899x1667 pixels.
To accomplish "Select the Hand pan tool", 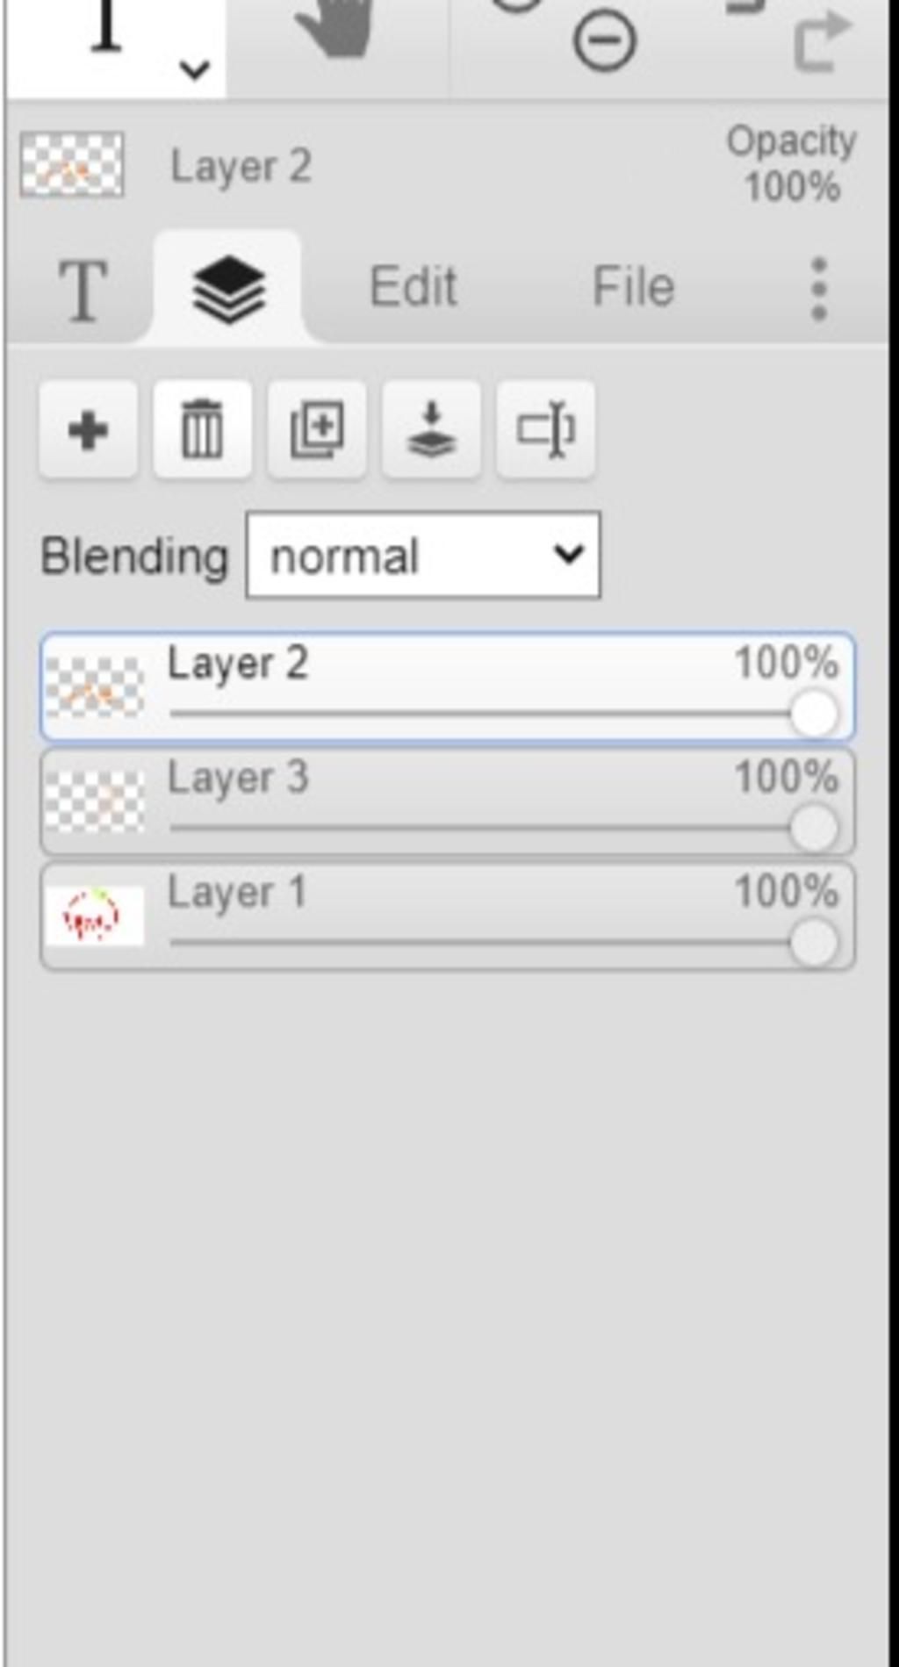I will pyautogui.click(x=337, y=31).
